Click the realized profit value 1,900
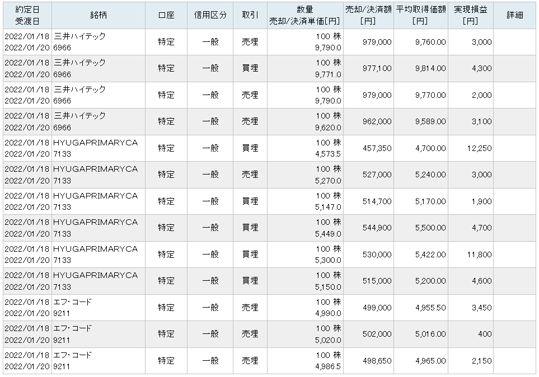This screenshot has height=377, width=539. pos(481,201)
